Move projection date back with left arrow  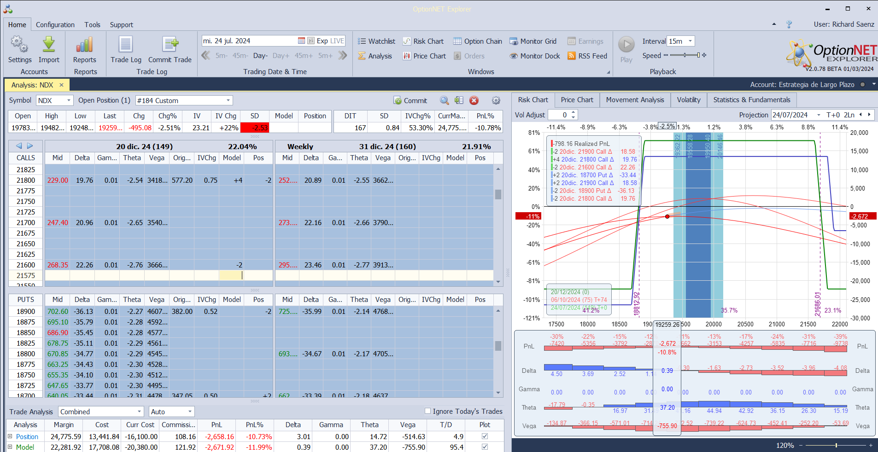tap(860, 115)
